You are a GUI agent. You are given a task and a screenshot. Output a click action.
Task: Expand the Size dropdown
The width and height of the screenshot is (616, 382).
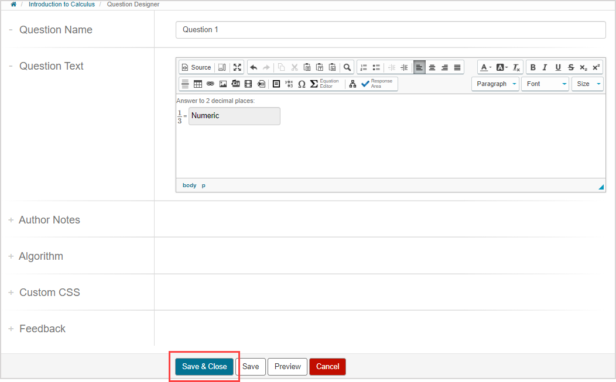[587, 84]
